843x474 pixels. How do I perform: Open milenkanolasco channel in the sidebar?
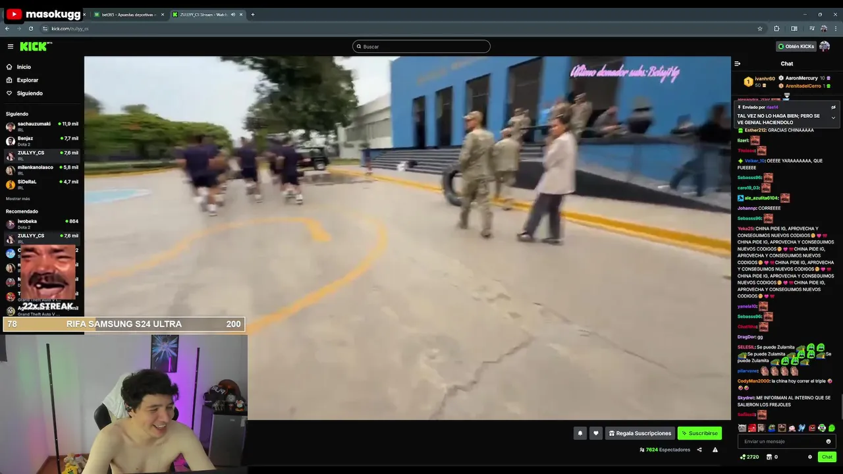(x=42, y=169)
